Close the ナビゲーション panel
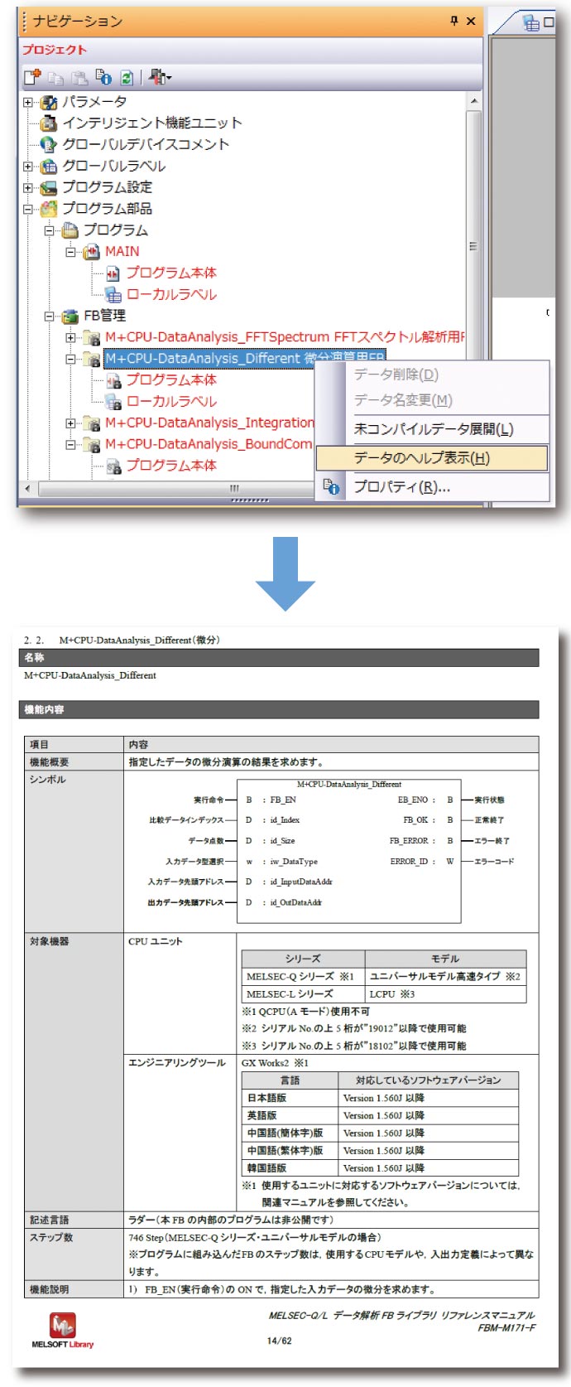This screenshot has width=571, height=1387. pyautogui.click(x=471, y=22)
